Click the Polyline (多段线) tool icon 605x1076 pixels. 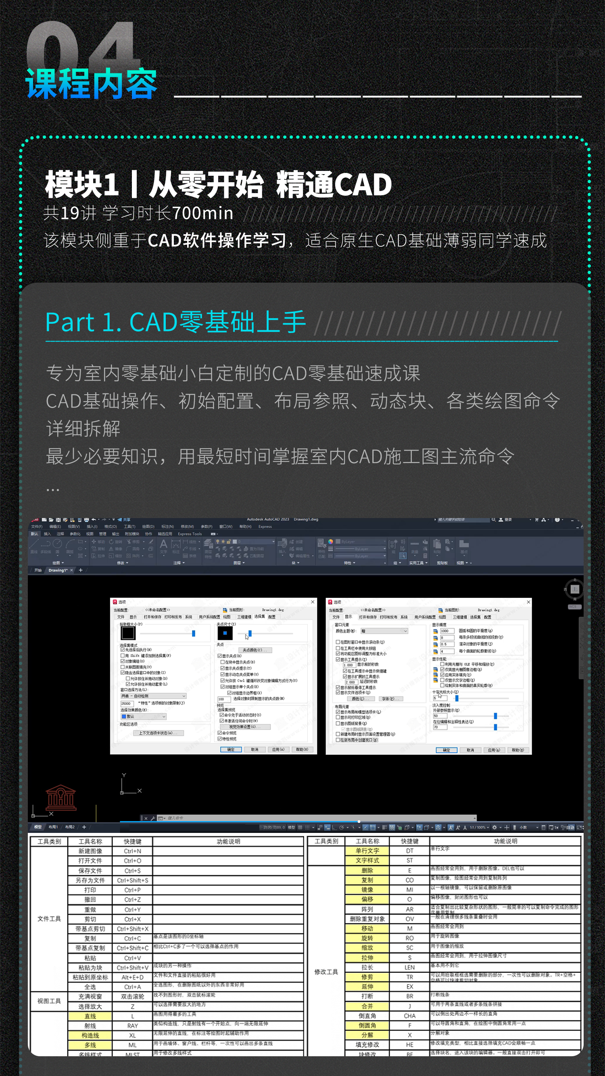point(46,544)
